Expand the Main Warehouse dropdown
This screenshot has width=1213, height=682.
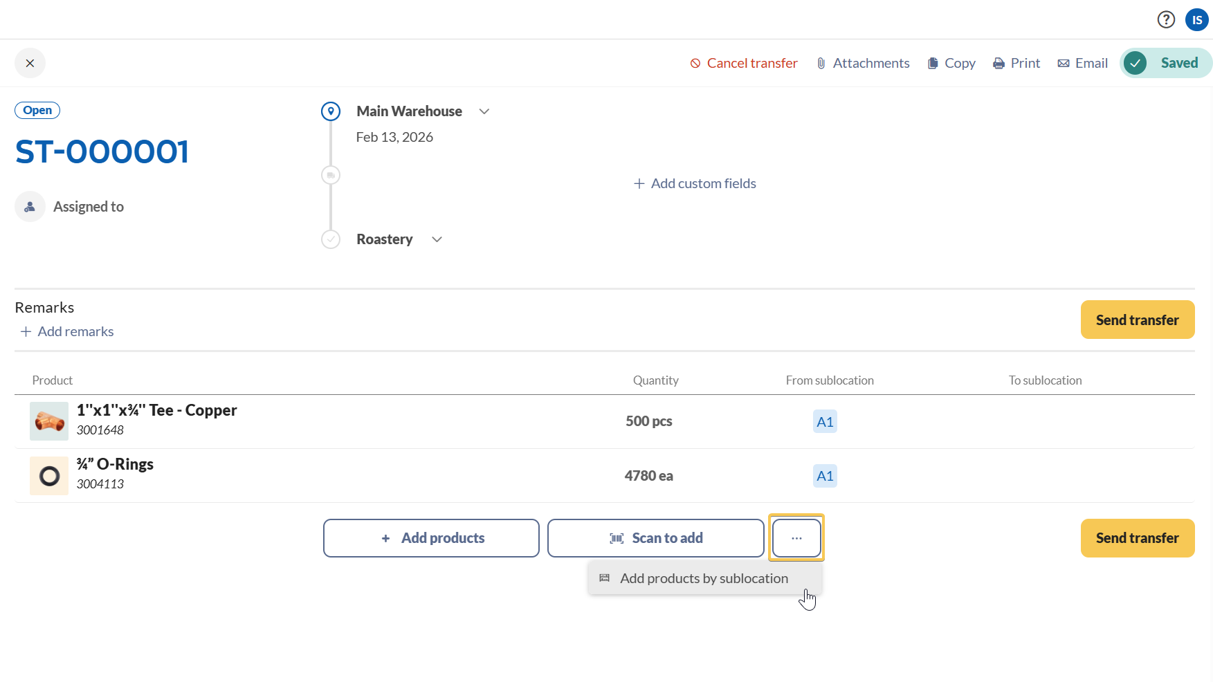point(484,111)
